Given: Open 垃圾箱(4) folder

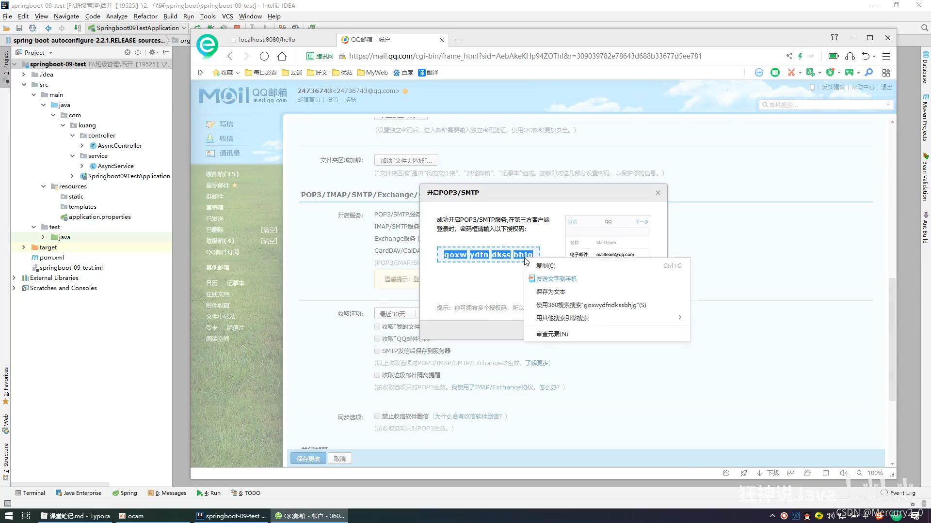Looking at the screenshot, I should 220,241.
